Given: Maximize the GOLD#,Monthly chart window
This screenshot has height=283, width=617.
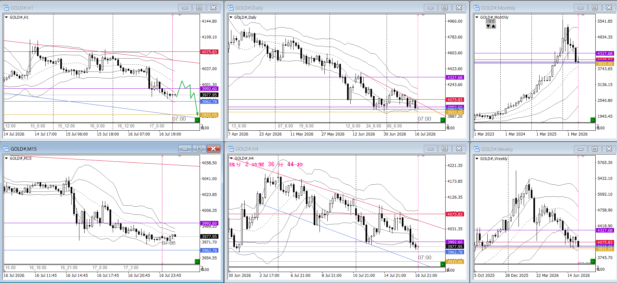Looking at the screenshot, I should (595, 8).
